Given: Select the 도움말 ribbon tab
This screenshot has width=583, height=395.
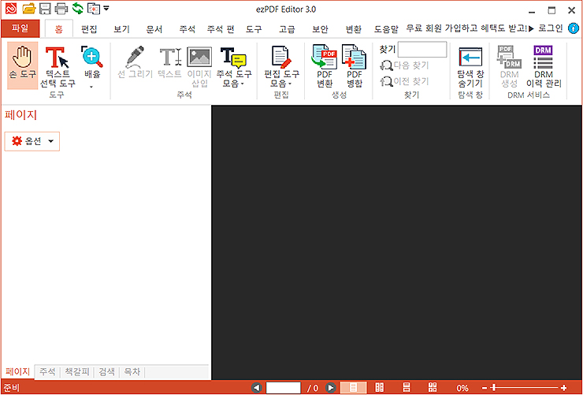Looking at the screenshot, I should click(386, 29).
